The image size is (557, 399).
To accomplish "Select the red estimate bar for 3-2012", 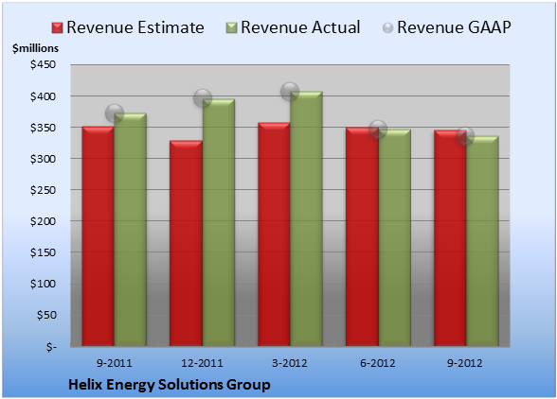I will click(274, 234).
